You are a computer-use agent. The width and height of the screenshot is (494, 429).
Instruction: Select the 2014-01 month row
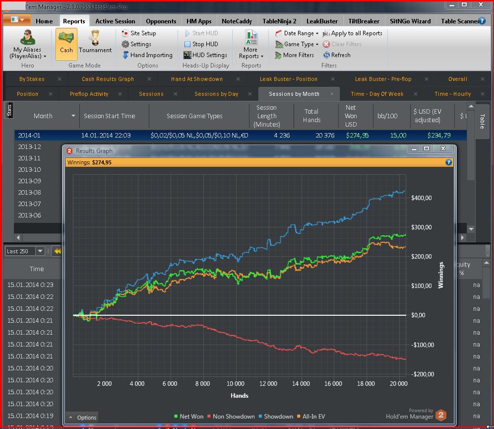241,136
